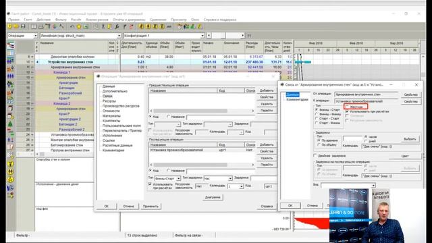Expand the Демонтаж опалубки колонн row
Viewport: 432px width, 243px height.
[32, 57]
